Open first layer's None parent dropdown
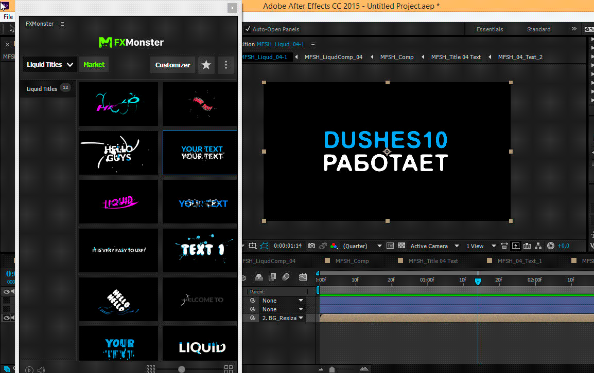Image resolution: width=594 pixels, height=373 pixels. (x=283, y=301)
